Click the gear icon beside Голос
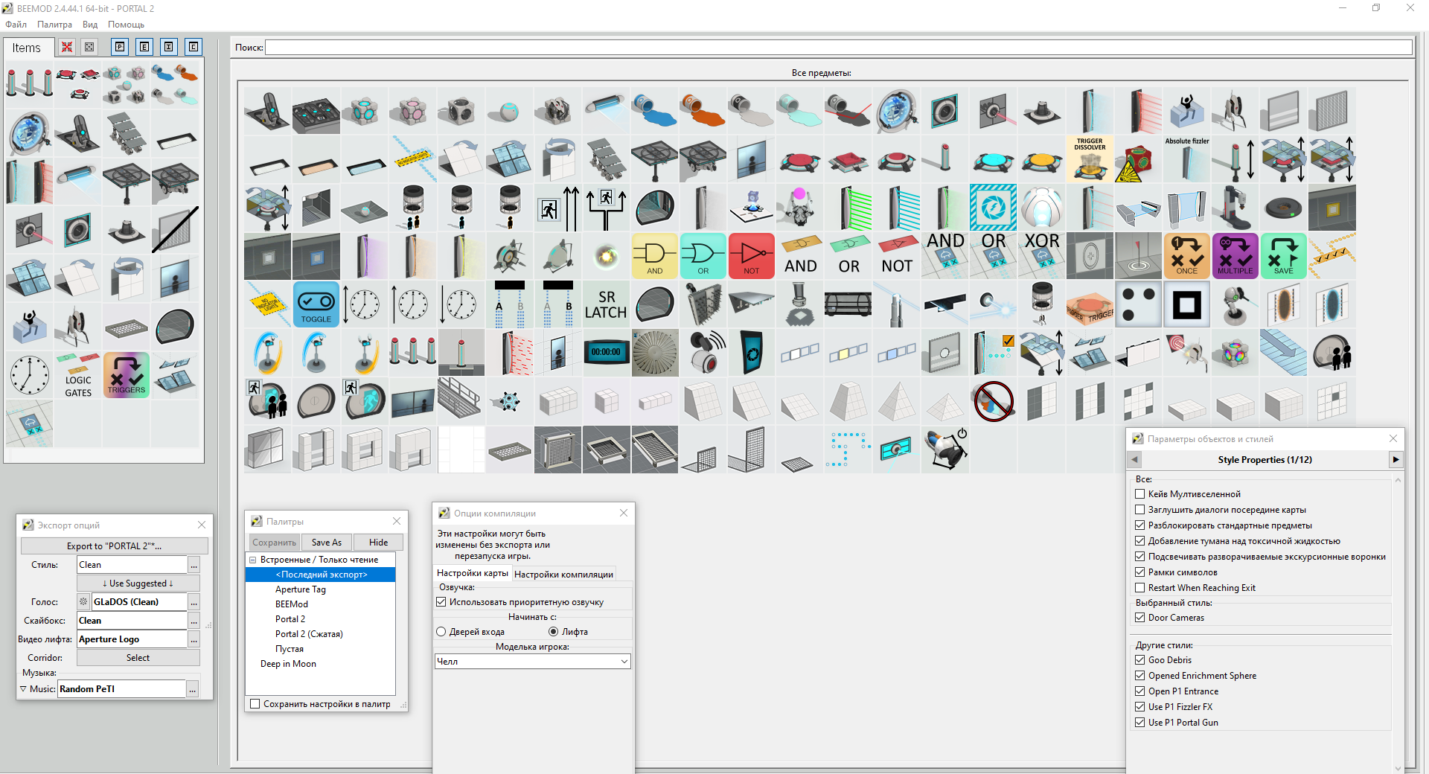This screenshot has width=1429, height=774. (x=83, y=601)
